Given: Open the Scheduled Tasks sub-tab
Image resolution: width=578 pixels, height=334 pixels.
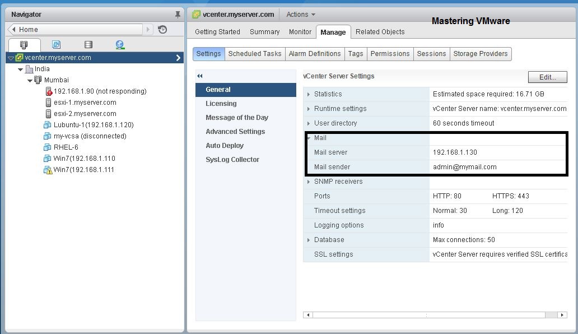Looking at the screenshot, I should [255, 53].
